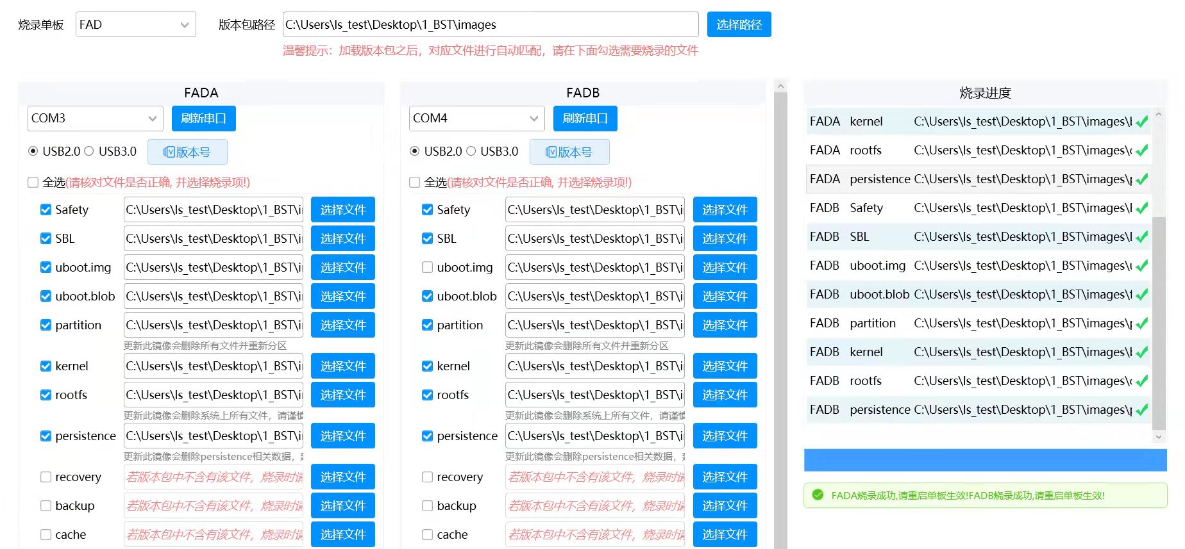Click FADA backup file path field
1185x549 pixels.
click(214, 505)
